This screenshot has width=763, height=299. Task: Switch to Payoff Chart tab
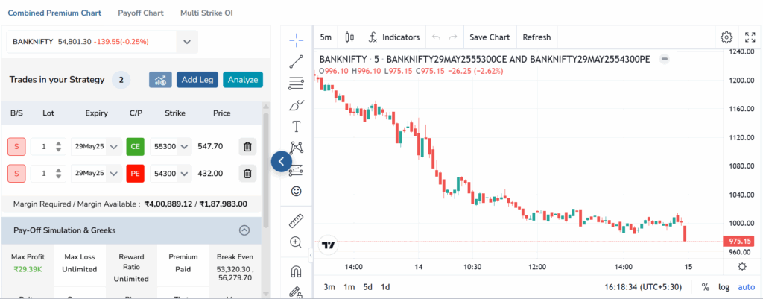click(141, 13)
